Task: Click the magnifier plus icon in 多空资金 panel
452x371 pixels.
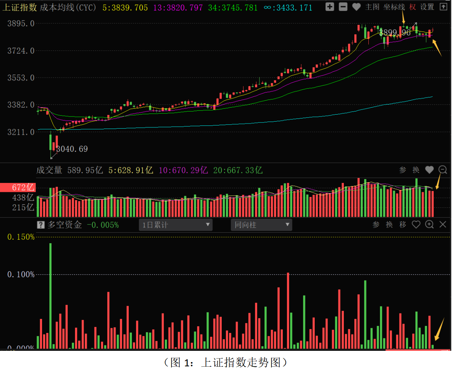Action: (x=429, y=225)
